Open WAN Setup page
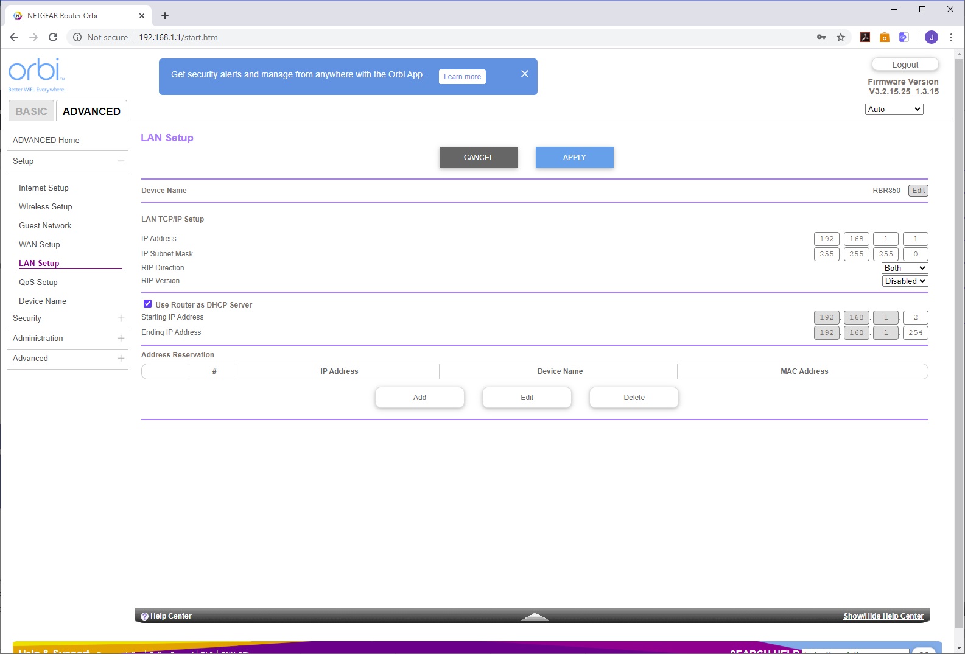 click(x=40, y=244)
